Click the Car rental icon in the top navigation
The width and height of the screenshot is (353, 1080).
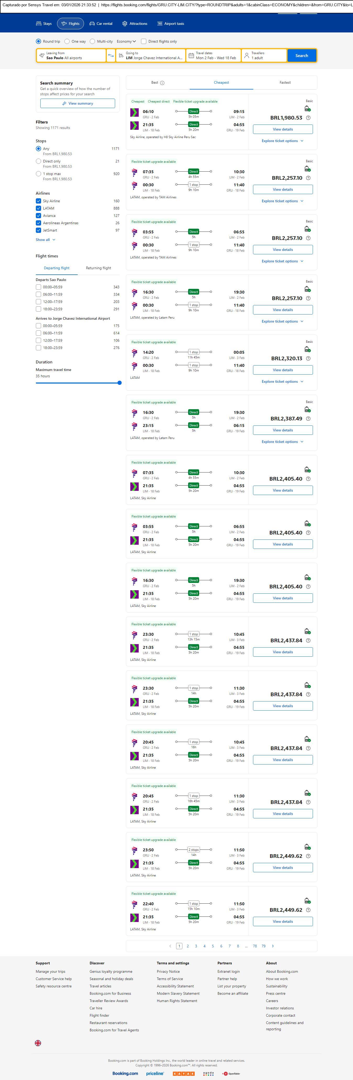[92, 24]
